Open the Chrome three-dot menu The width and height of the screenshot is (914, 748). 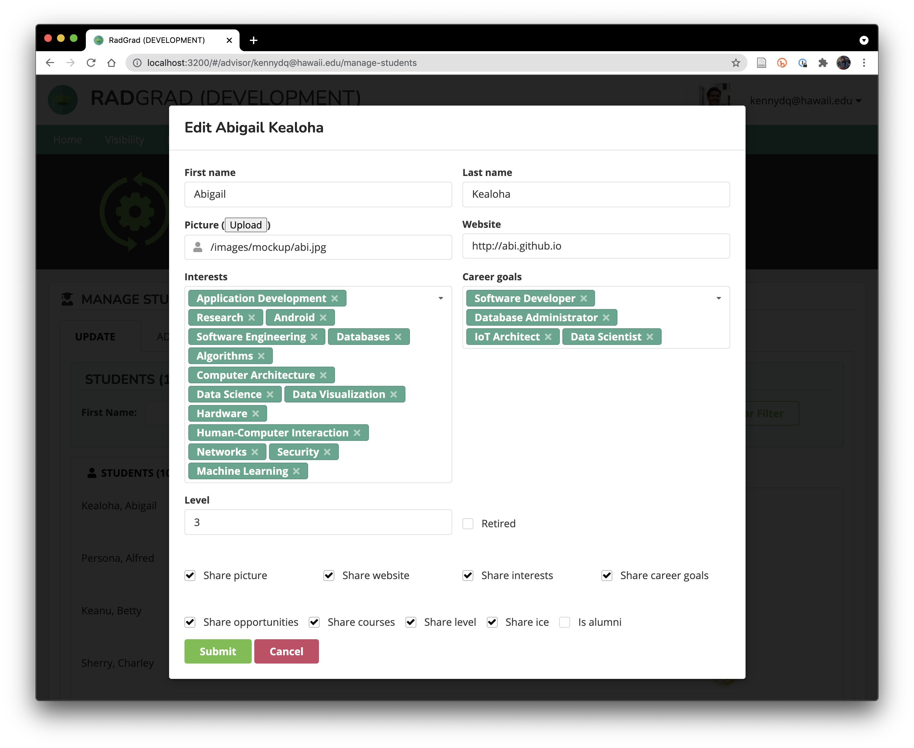coord(864,63)
